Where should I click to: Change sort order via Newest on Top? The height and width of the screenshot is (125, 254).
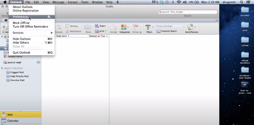click(98, 36)
